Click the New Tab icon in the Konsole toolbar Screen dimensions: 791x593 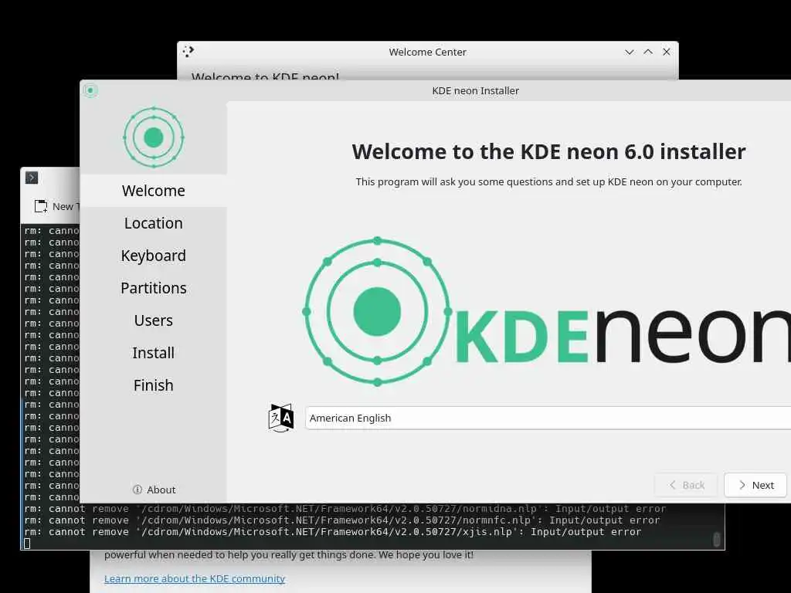pyautogui.click(x=41, y=206)
